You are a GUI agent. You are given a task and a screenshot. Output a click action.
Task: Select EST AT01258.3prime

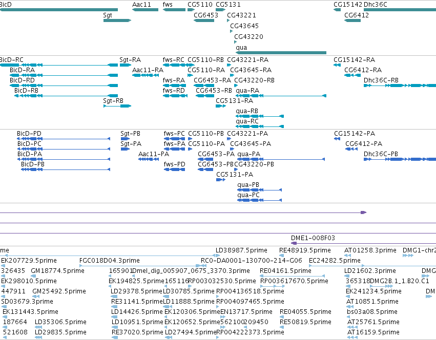[370, 250]
